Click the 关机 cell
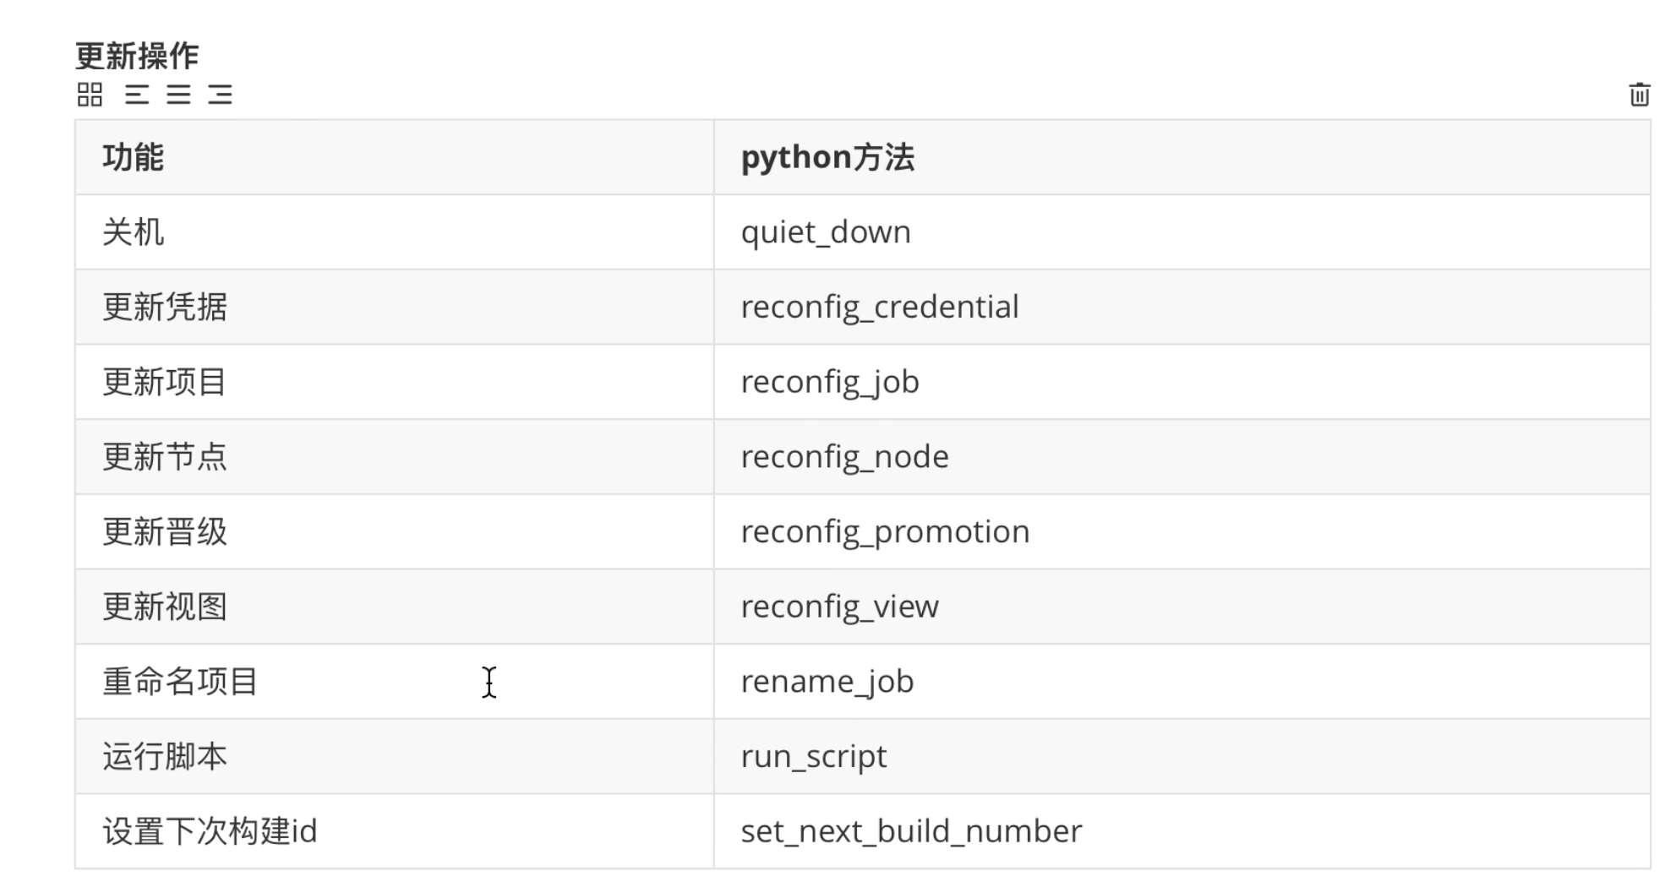 click(x=395, y=232)
